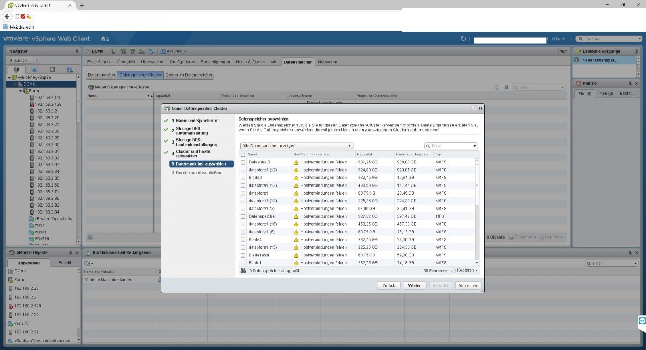Open the vSphere home menu icon
This screenshot has width=646, height=350.
pos(105,39)
